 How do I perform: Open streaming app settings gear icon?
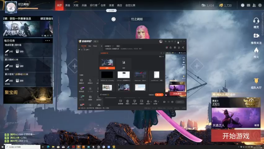(172, 102)
